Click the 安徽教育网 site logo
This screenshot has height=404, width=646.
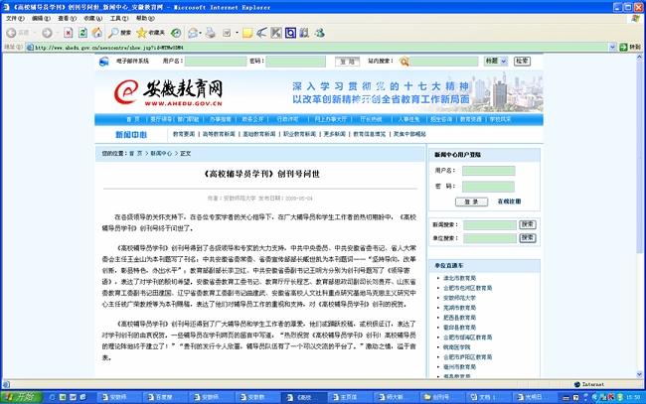coord(169,92)
